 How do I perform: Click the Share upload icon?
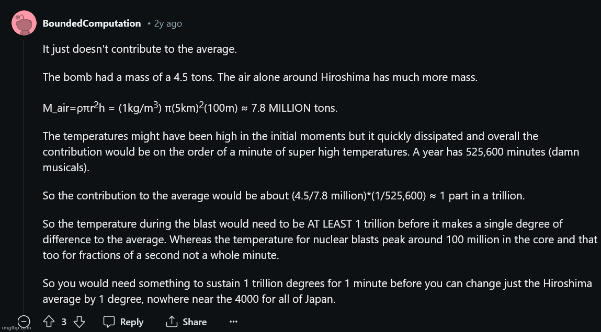pos(172,322)
